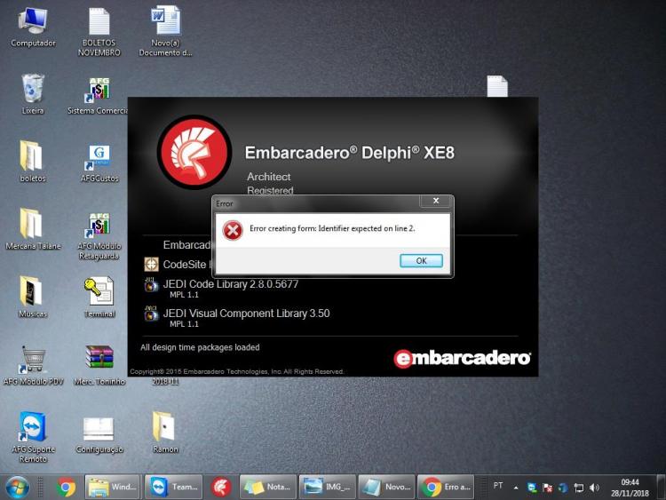This screenshot has height=500, width=666.
Task: Click 'All design time packages loaded' status
Action: click(200, 347)
